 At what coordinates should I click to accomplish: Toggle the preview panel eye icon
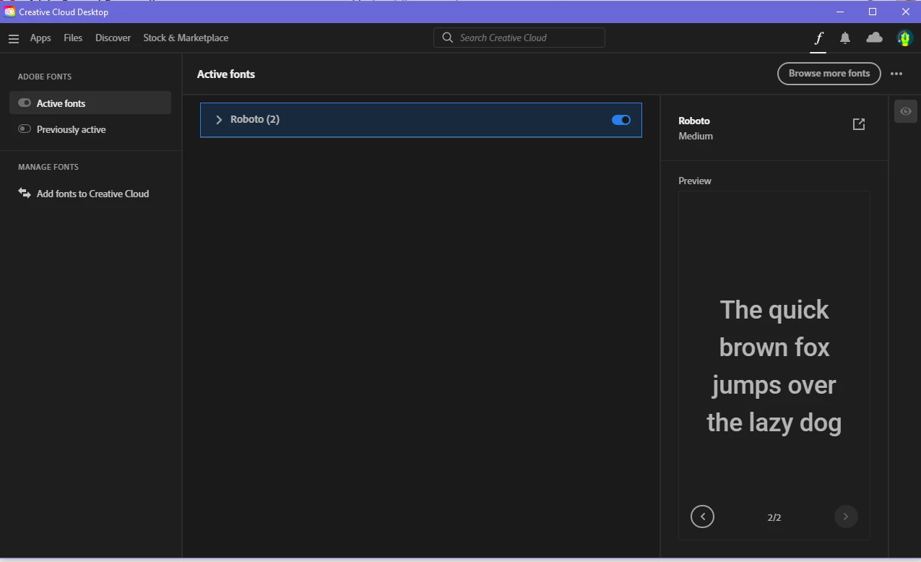pyautogui.click(x=906, y=111)
